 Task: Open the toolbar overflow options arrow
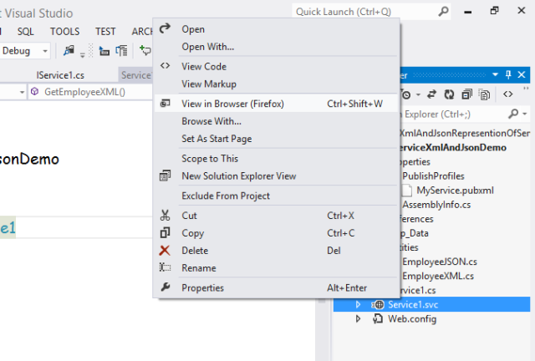point(82,54)
